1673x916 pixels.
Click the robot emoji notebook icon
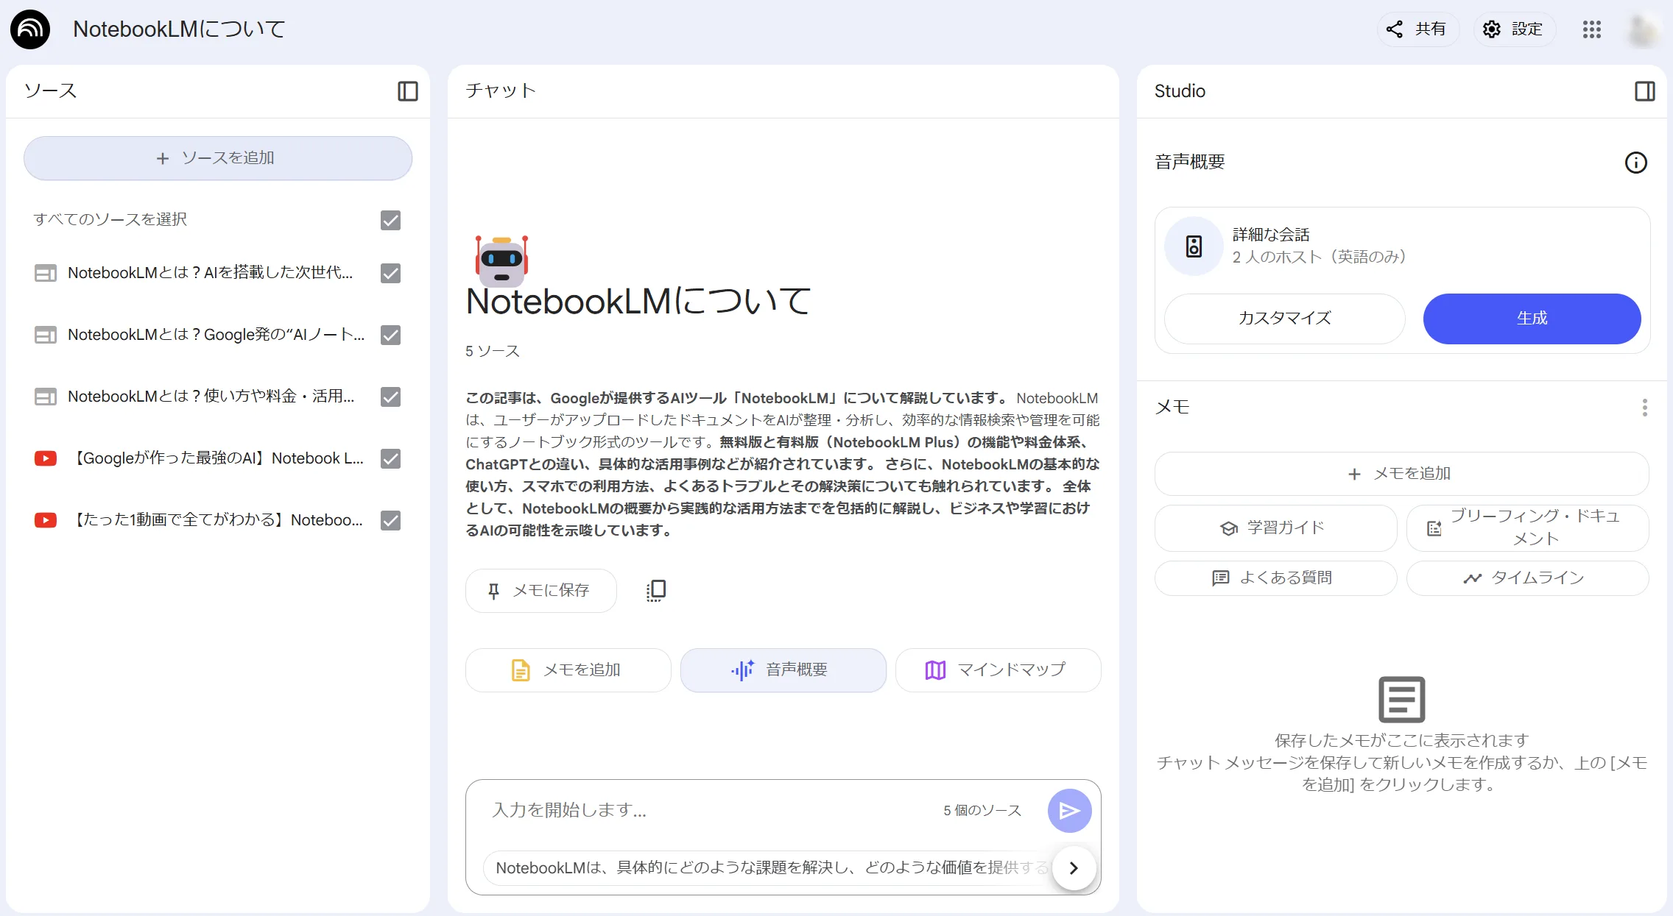click(x=501, y=261)
